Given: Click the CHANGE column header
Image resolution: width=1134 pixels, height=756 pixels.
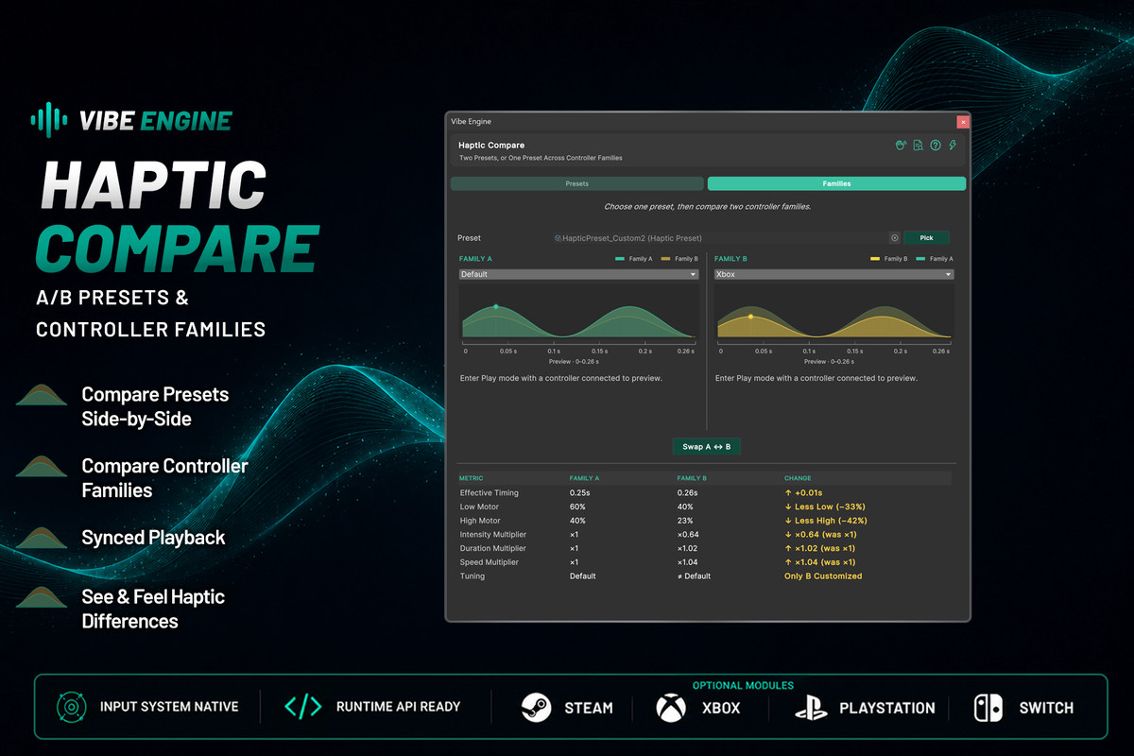Looking at the screenshot, I should [x=797, y=478].
